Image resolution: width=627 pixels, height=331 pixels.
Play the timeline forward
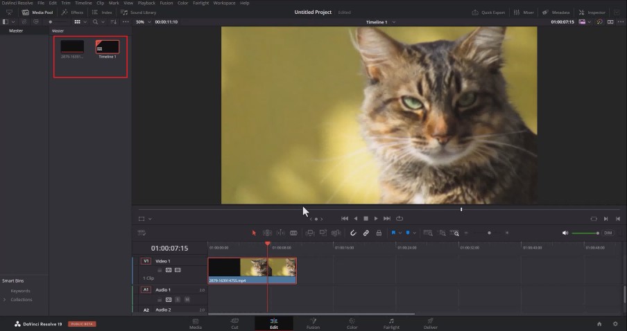(x=376, y=218)
